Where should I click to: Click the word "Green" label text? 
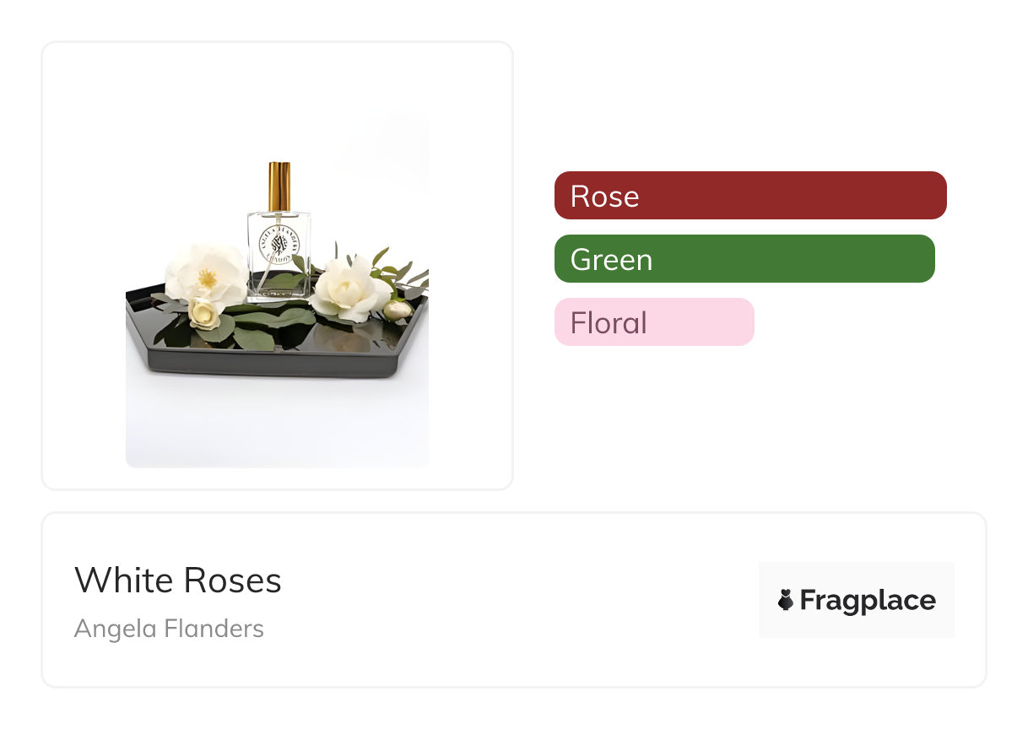pos(612,259)
